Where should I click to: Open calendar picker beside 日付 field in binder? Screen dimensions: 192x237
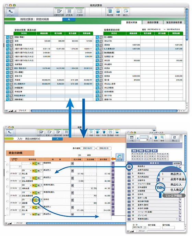pos(145,227)
